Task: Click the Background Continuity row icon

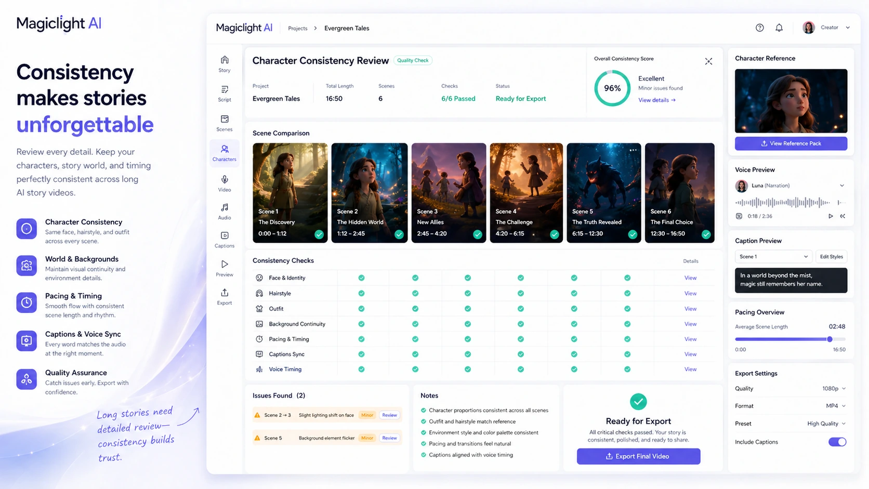Action: point(259,324)
